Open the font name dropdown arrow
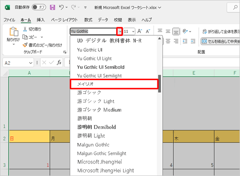 point(120,31)
